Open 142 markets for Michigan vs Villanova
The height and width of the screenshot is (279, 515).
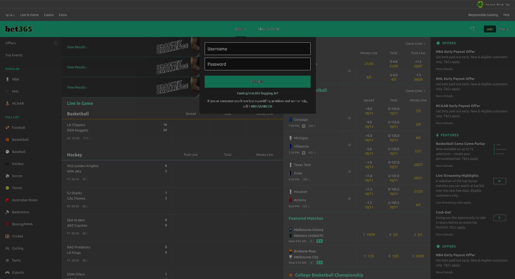point(312,153)
